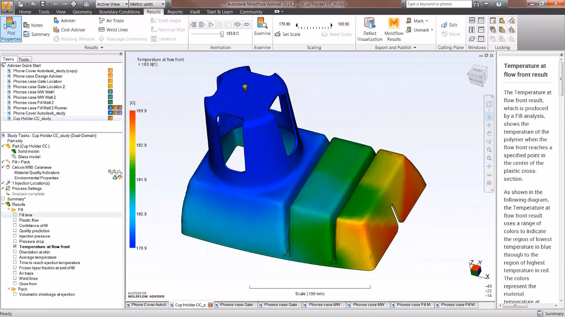The image size is (565, 317).
Task: Click the keyword search field
Action: [x=438, y=4]
